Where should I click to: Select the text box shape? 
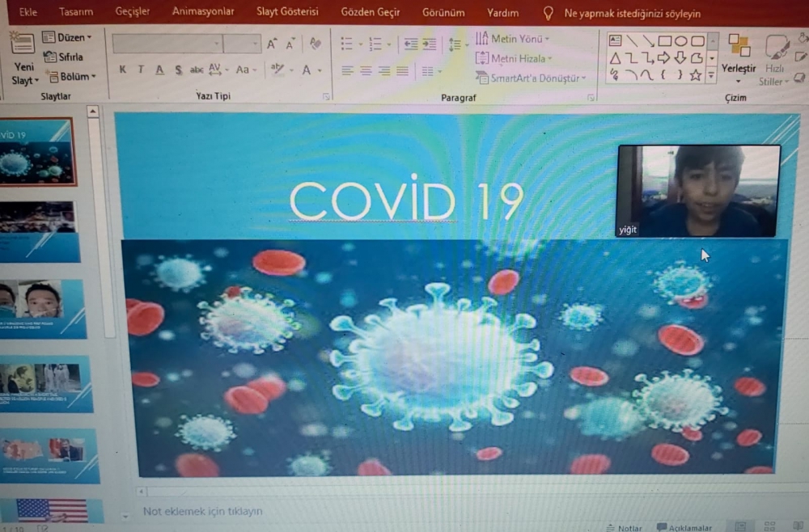point(615,40)
